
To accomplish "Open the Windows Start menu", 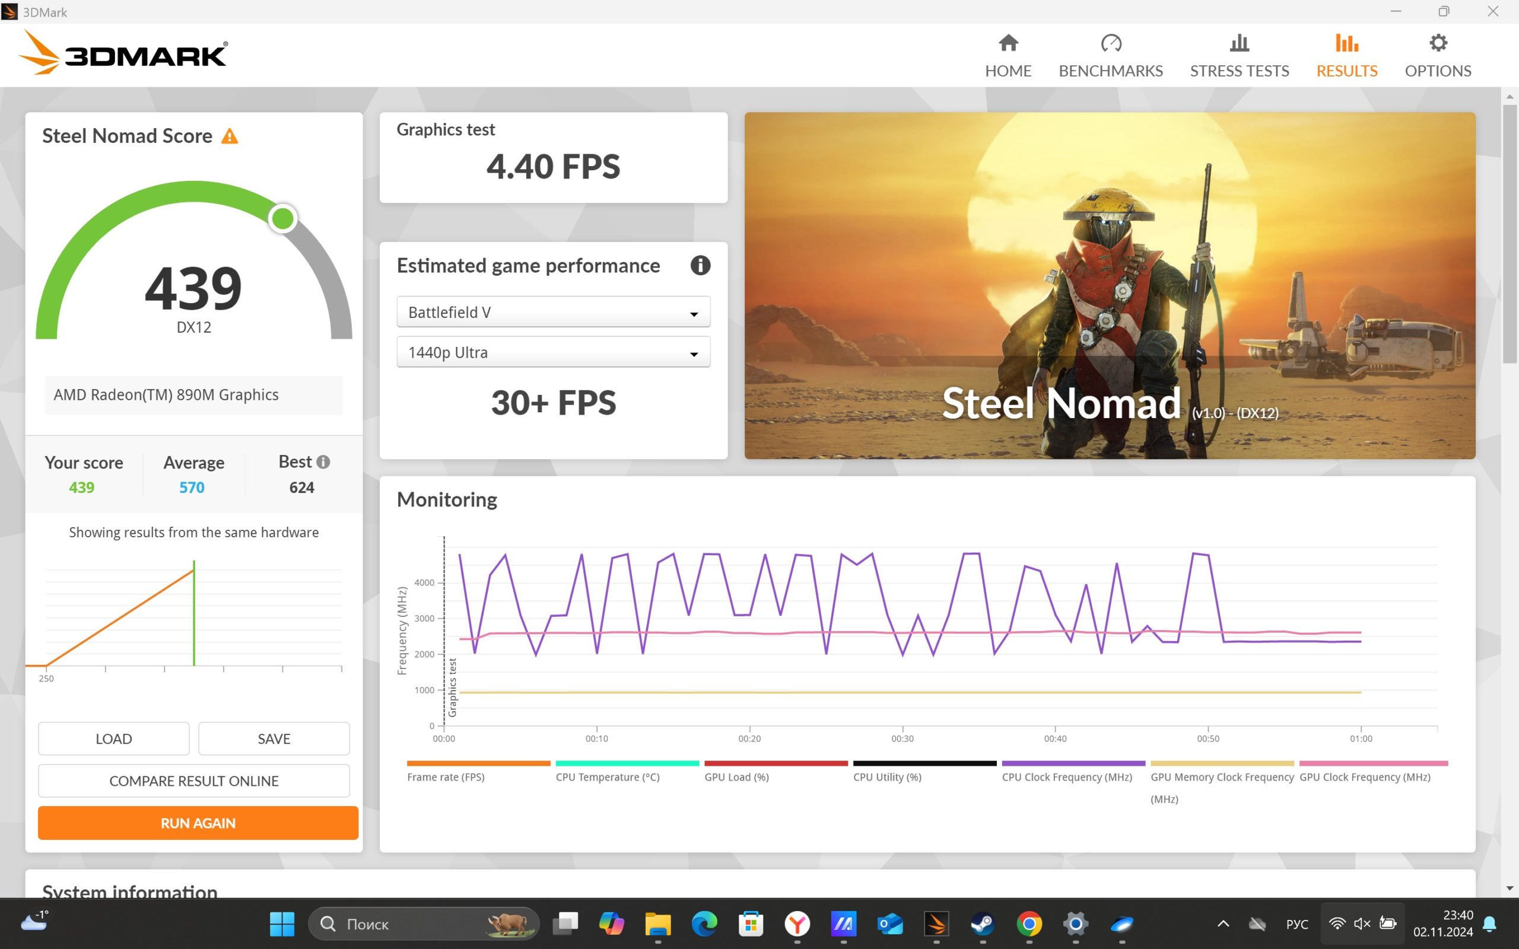I will (281, 924).
